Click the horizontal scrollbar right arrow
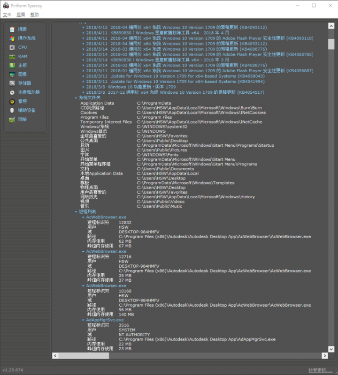Image resolution: width=338 pixels, height=375 pixels. tap(325, 356)
